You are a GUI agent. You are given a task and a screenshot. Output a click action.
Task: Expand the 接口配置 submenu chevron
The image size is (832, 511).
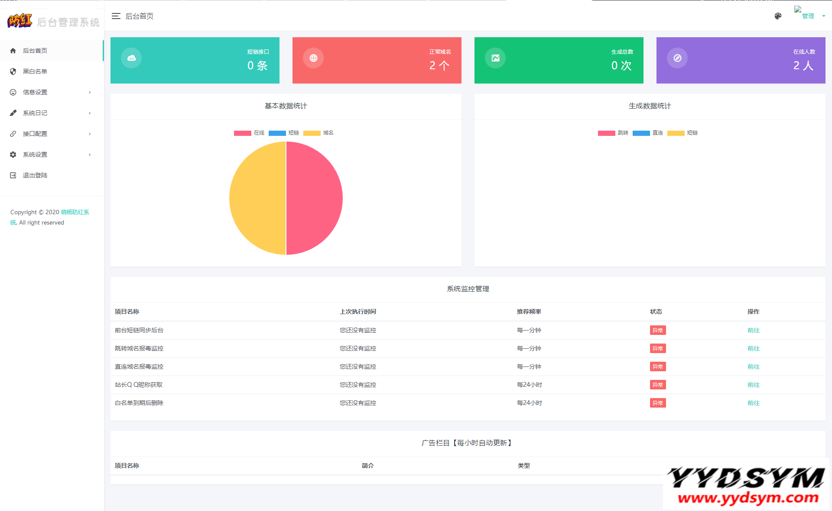(x=90, y=134)
